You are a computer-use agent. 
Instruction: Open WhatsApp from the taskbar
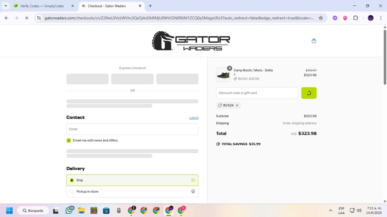click(x=69, y=211)
